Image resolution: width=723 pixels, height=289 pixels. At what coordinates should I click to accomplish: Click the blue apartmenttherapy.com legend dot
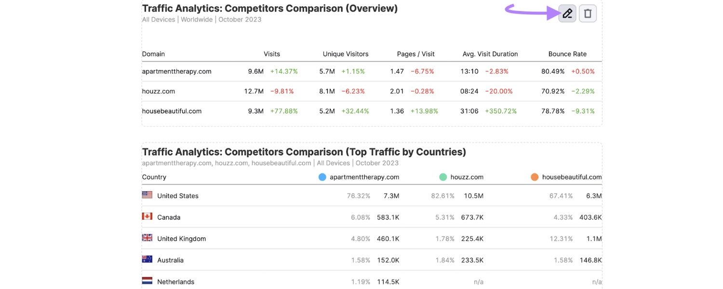pos(321,177)
